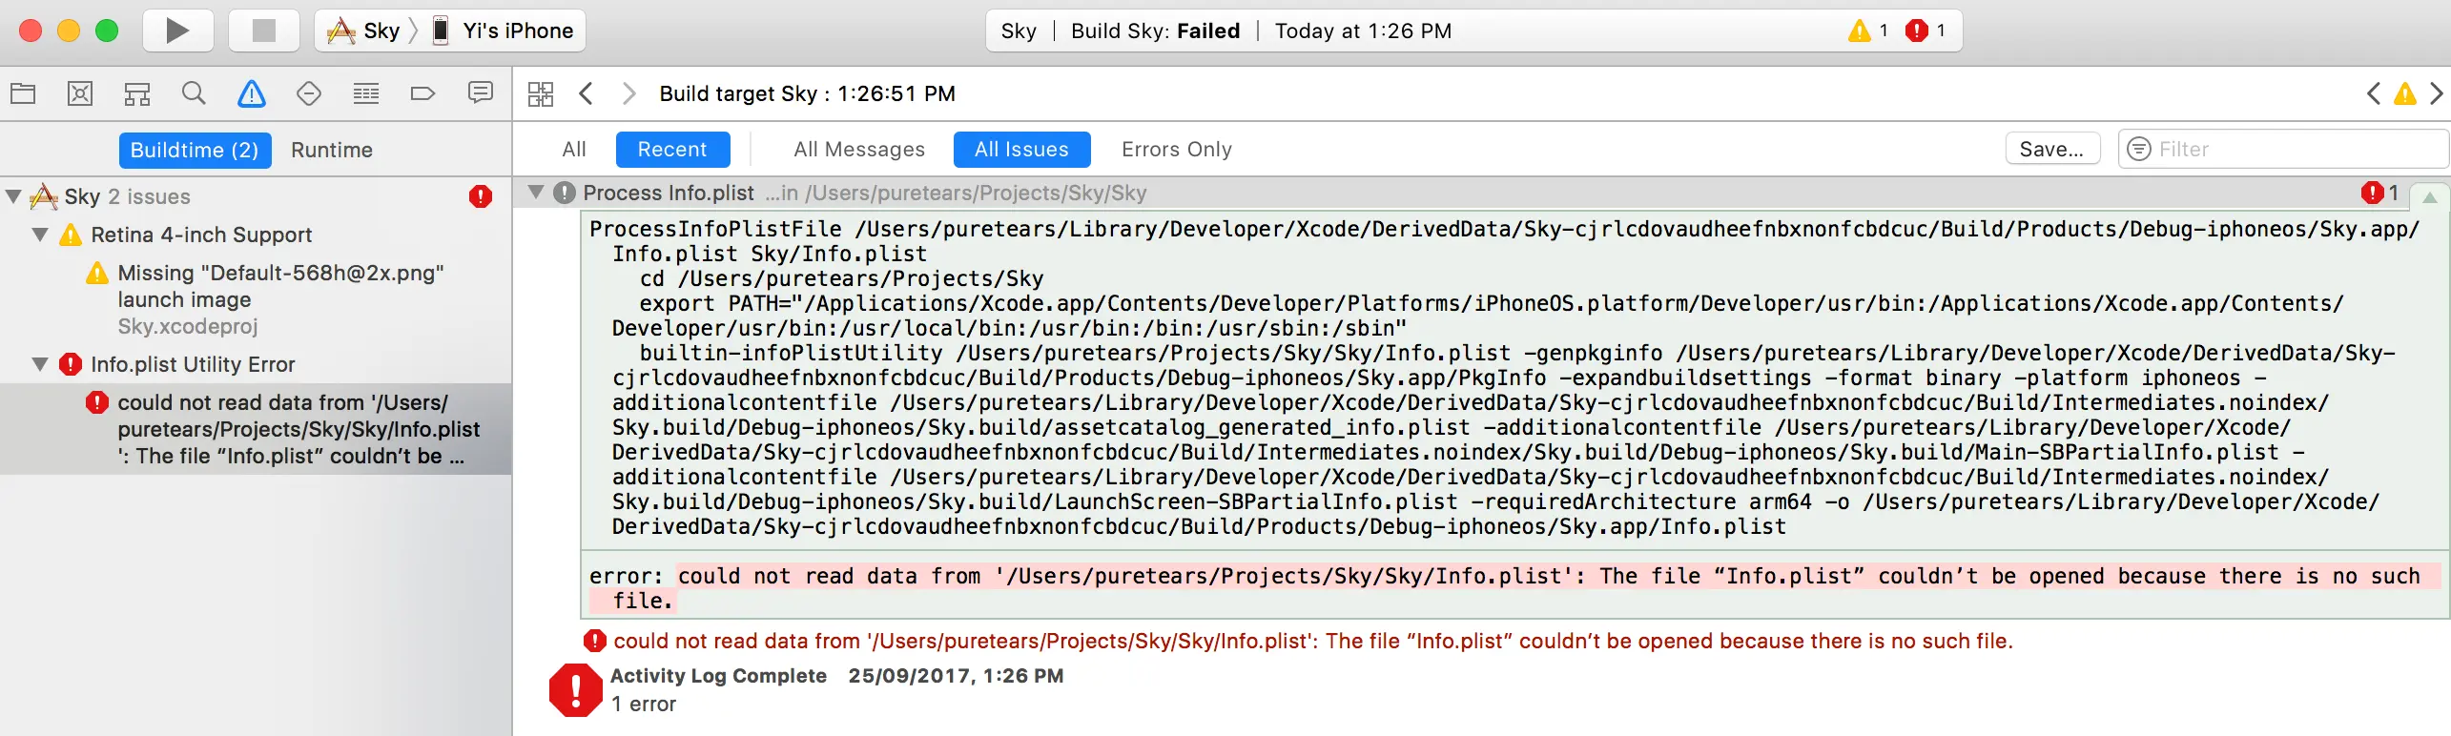Open the Breakpoint navigator
This screenshot has width=2451, height=736.
coord(422,93)
